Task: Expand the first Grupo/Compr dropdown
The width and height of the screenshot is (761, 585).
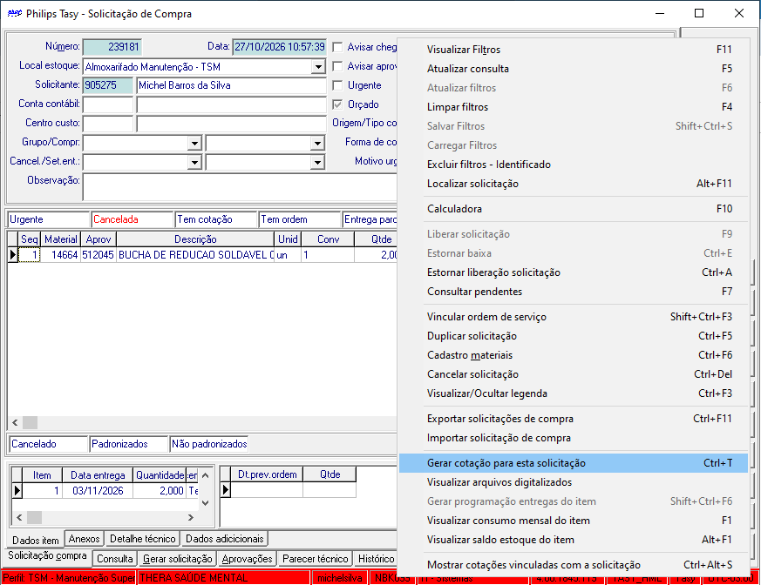Action: [194, 143]
